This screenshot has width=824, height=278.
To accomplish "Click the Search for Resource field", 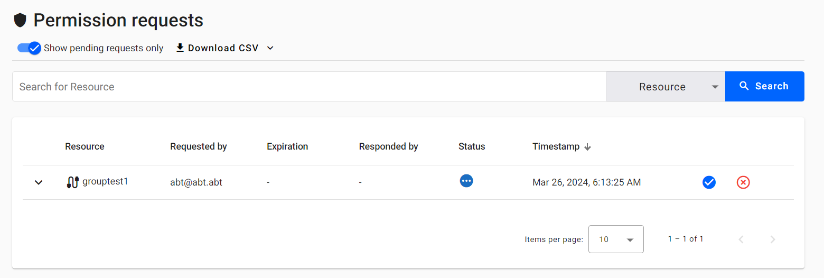I will point(309,87).
